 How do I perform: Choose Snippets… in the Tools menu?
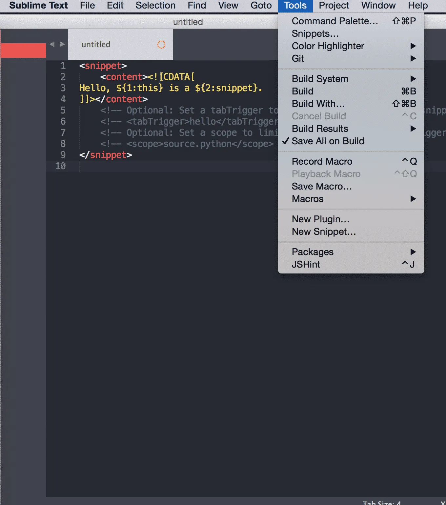pyautogui.click(x=315, y=33)
